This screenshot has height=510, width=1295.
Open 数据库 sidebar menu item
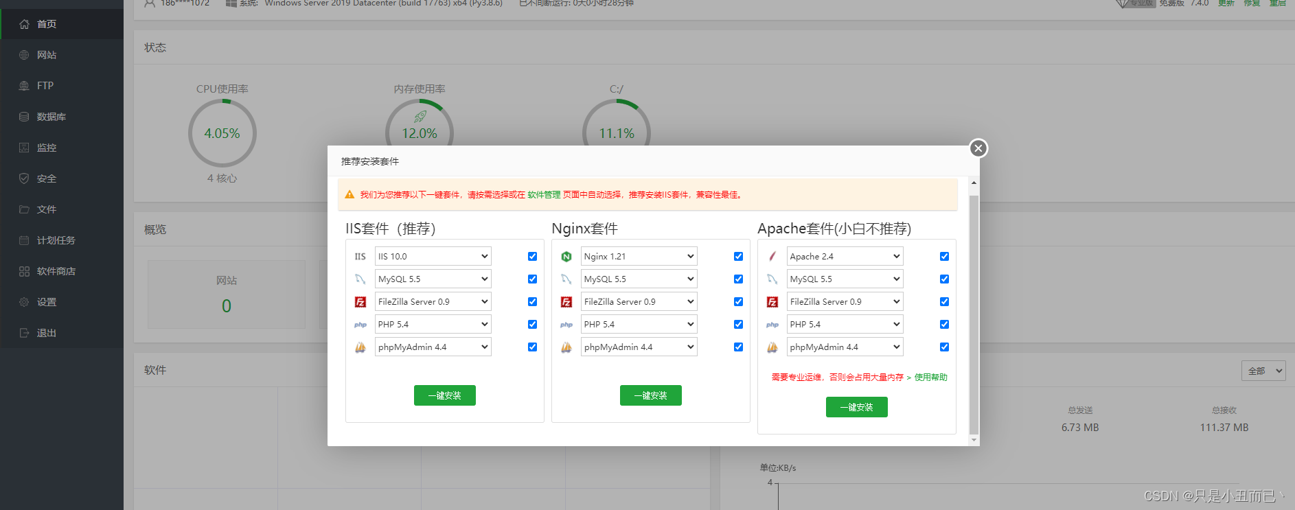(x=62, y=117)
